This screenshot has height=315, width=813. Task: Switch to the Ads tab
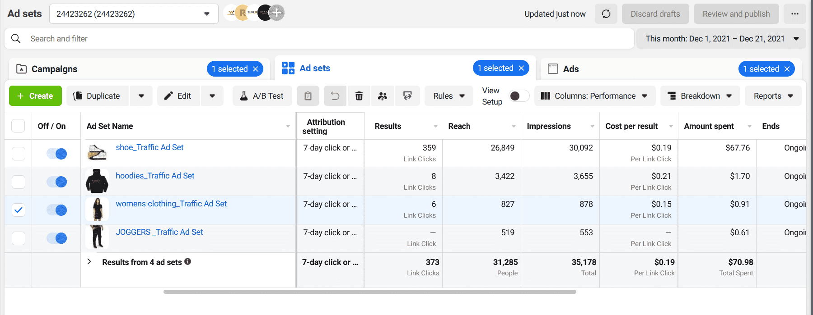570,69
